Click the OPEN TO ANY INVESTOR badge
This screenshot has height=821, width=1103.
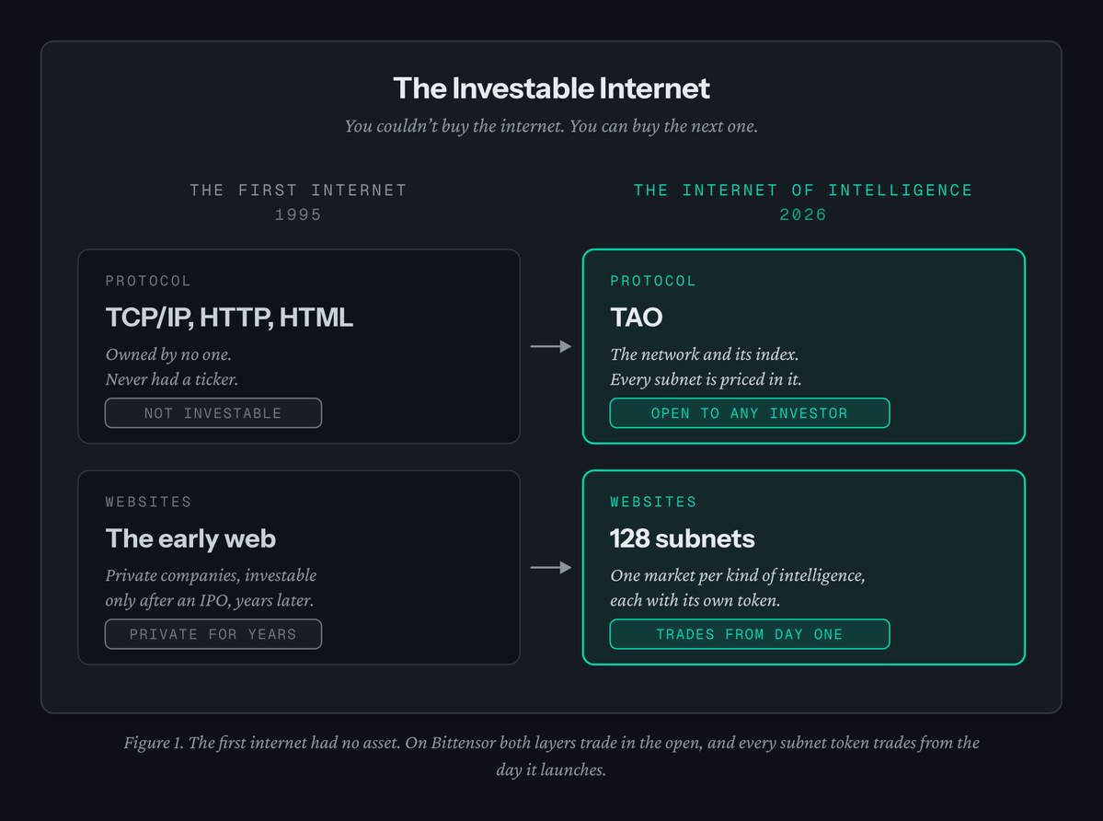[x=750, y=413]
